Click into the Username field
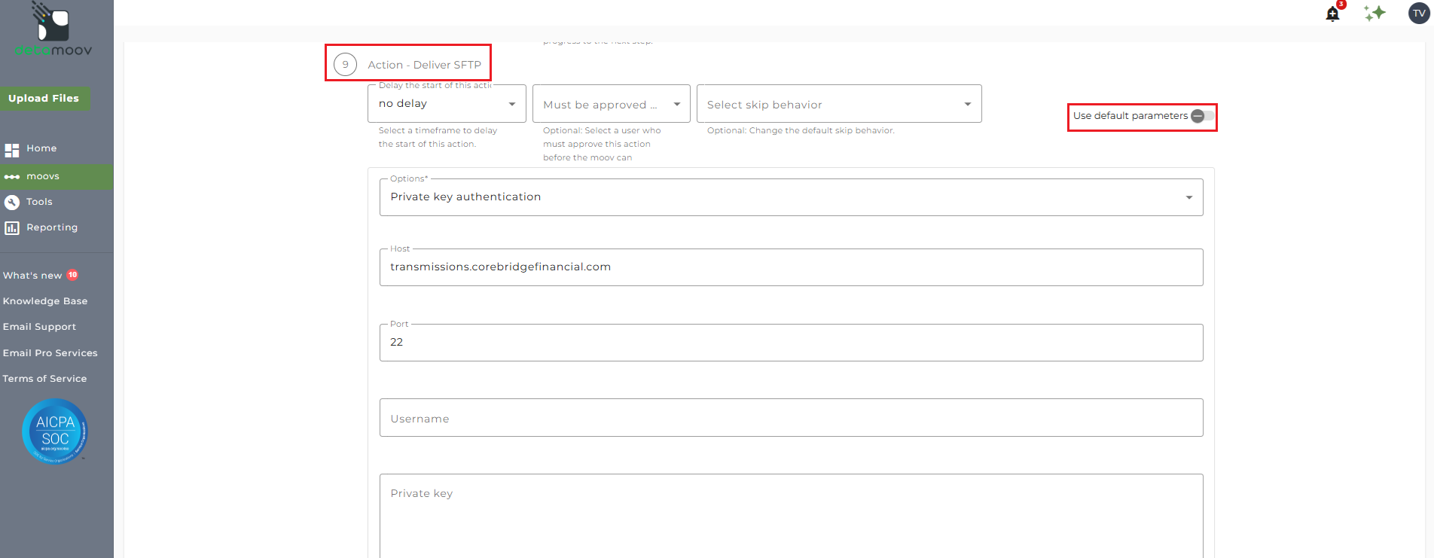The height and width of the screenshot is (558, 1434). click(x=790, y=419)
